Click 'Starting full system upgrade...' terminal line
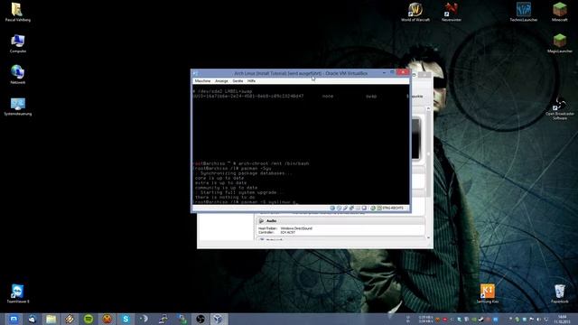This screenshot has width=578, height=325. [241, 192]
